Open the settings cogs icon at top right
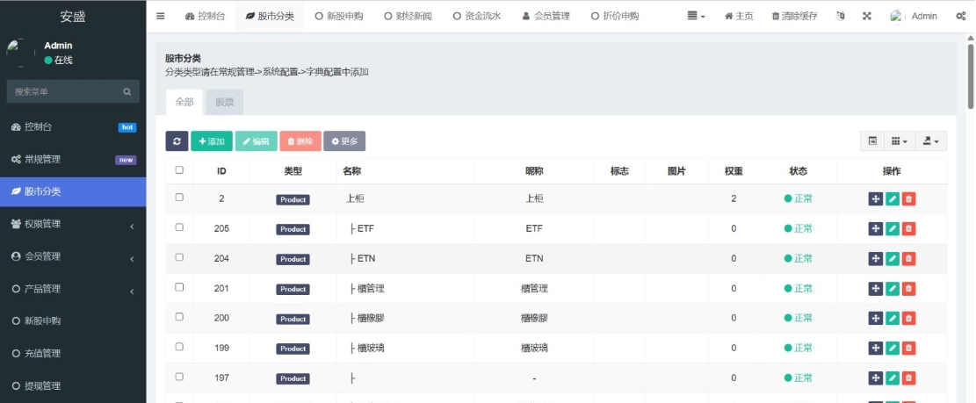Screen dimensions: 976x403 (x=960, y=16)
